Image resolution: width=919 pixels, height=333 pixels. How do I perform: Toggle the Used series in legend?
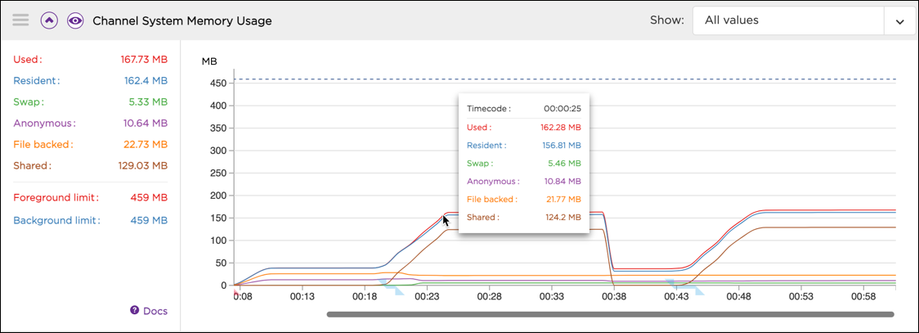pyautogui.click(x=28, y=60)
